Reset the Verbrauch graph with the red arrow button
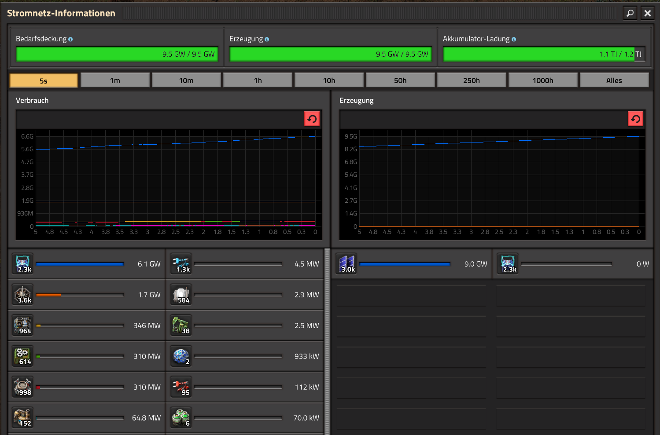 (x=312, y=119)
